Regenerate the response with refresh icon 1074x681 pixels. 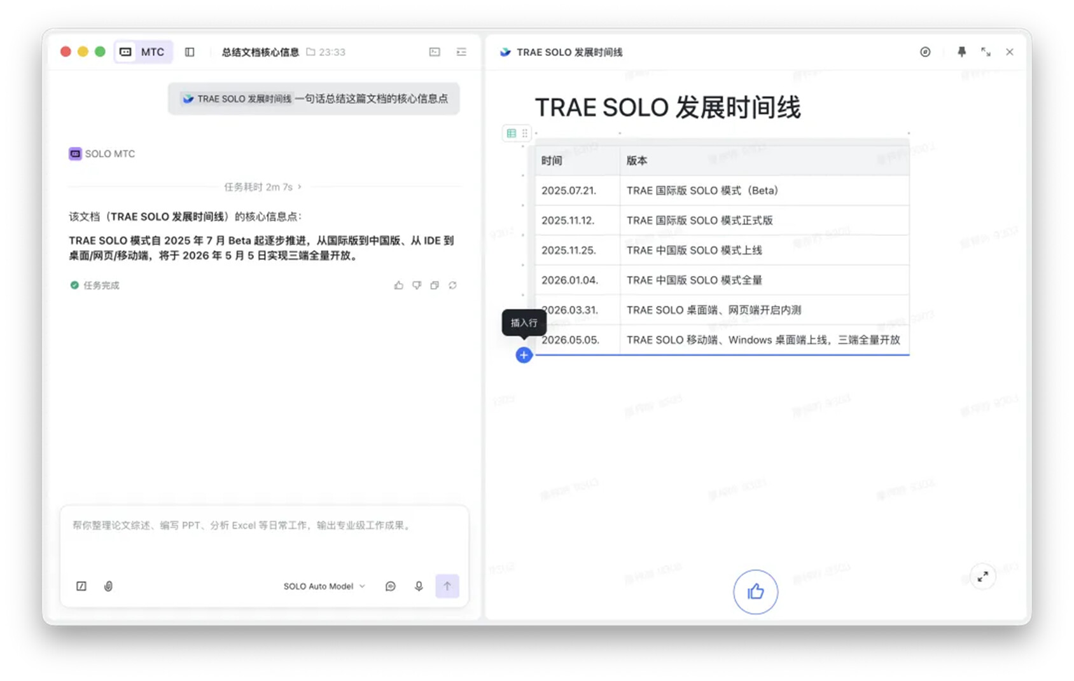click(452, 285)
